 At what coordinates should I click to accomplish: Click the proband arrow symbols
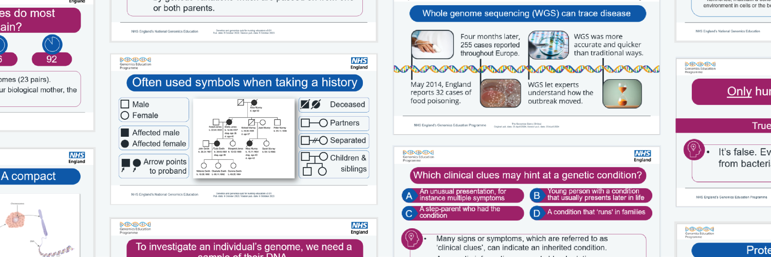point(130,166)
